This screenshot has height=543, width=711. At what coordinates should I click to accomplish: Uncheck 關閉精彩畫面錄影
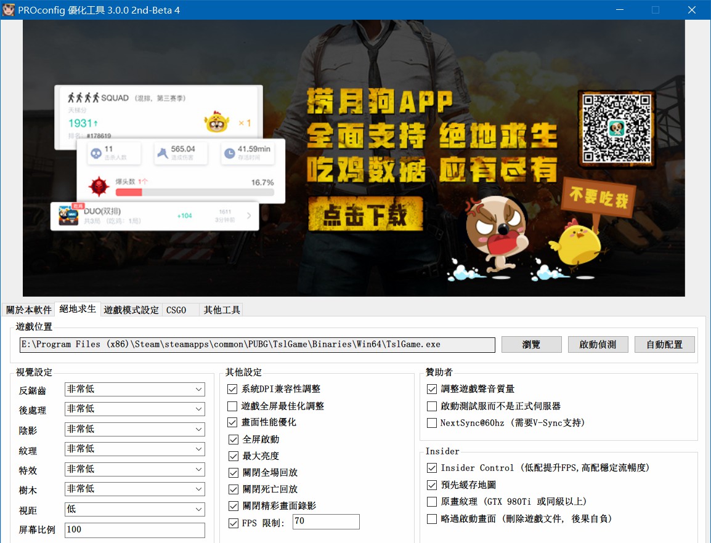click(x=234, y=506)
